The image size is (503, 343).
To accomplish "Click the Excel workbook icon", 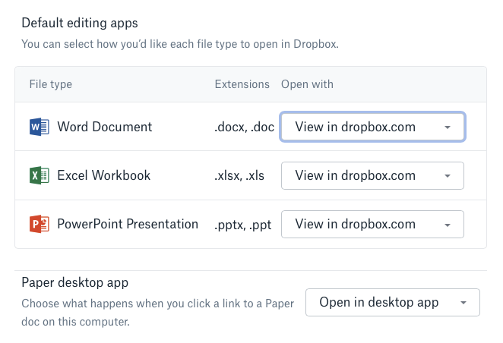I will 39,175.
